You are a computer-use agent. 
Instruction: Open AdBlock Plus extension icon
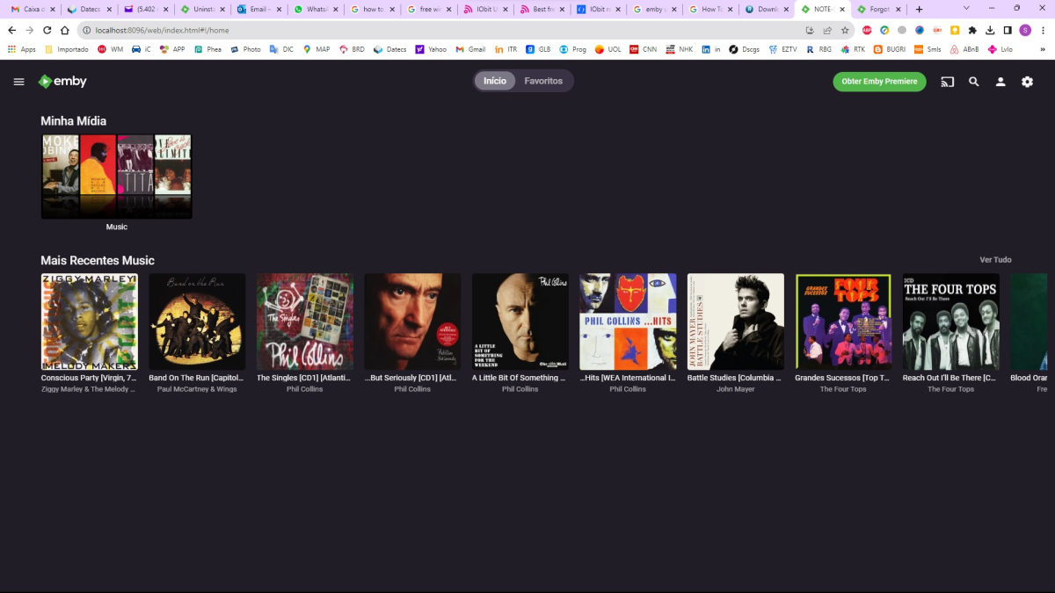click(867, 30)
